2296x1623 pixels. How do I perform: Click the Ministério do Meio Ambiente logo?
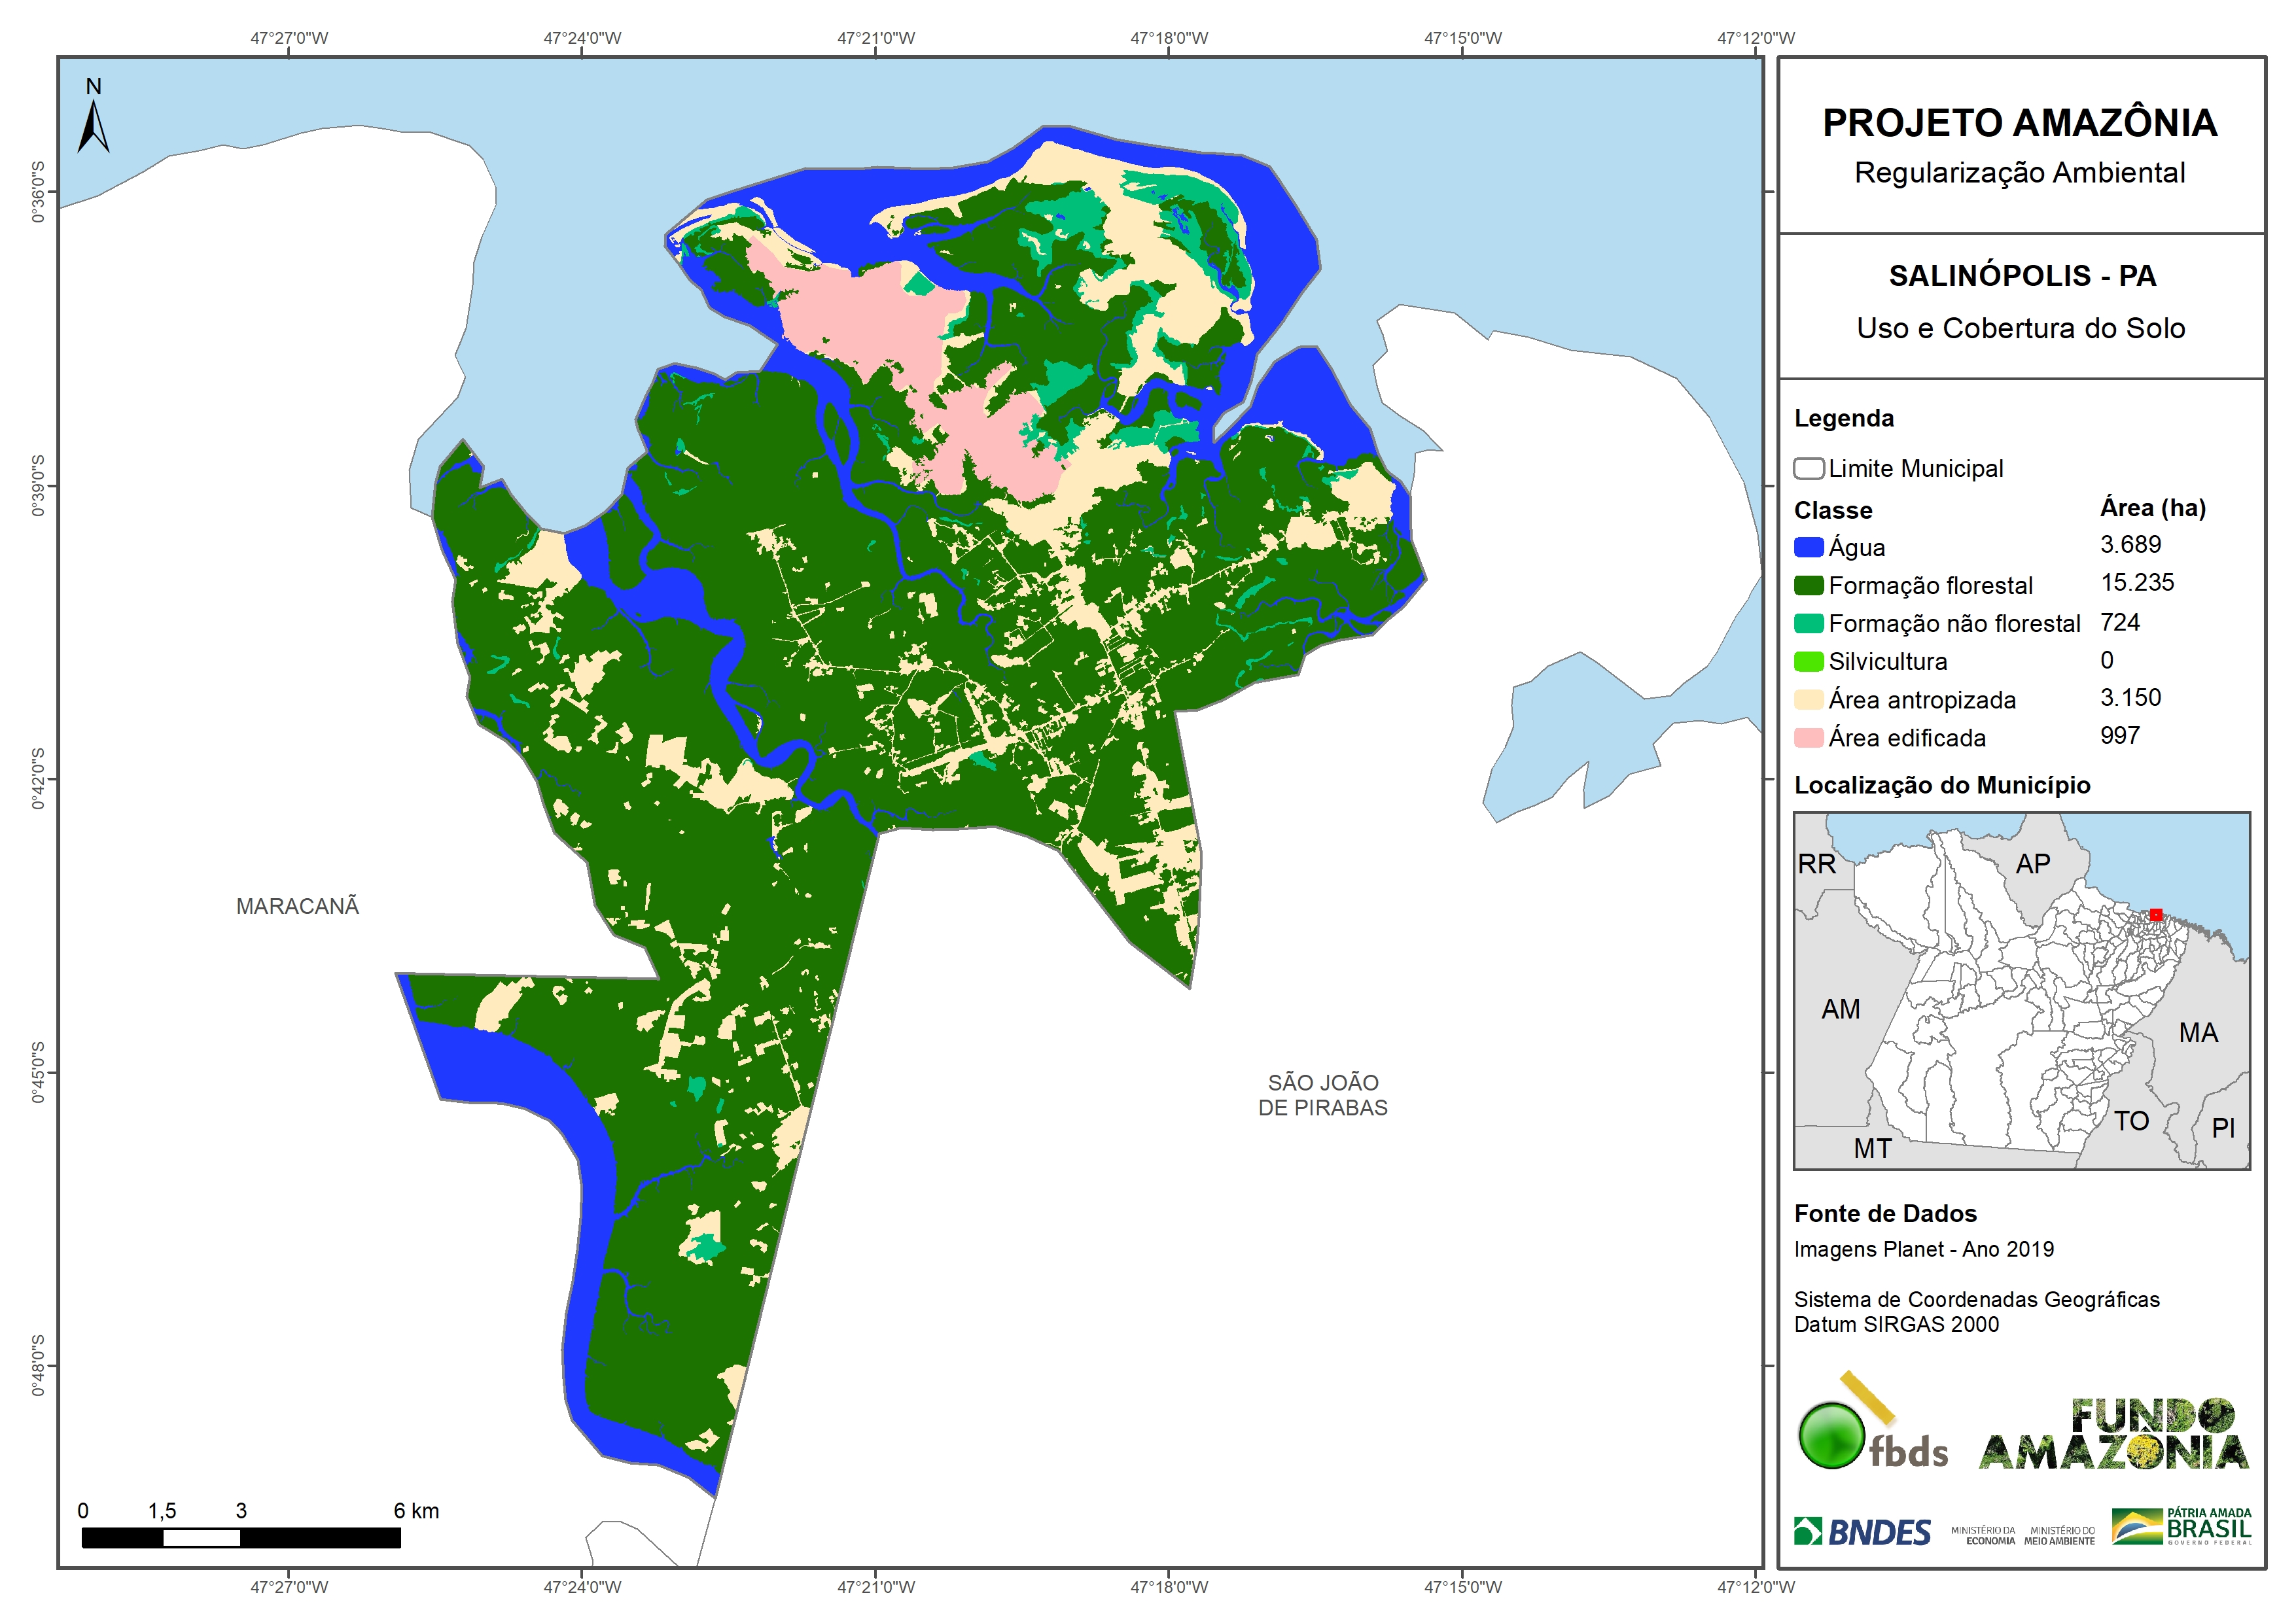[x=2059, y=1536]
